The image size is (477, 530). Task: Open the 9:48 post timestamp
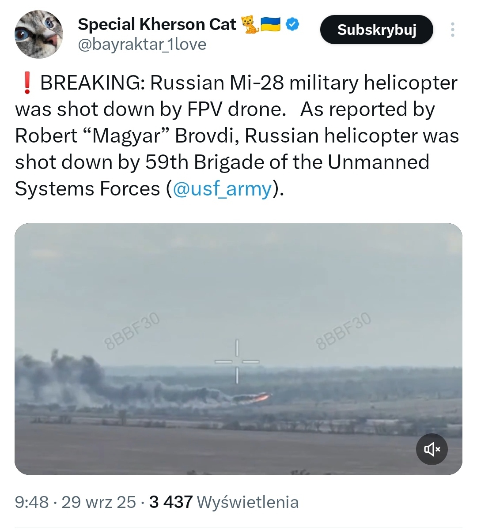click(x=32, y=502)
